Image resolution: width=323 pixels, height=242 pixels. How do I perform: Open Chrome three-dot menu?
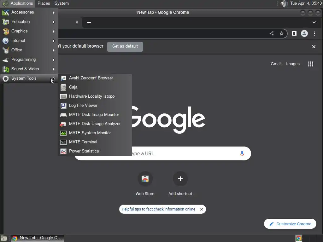(x=314, y=33)
